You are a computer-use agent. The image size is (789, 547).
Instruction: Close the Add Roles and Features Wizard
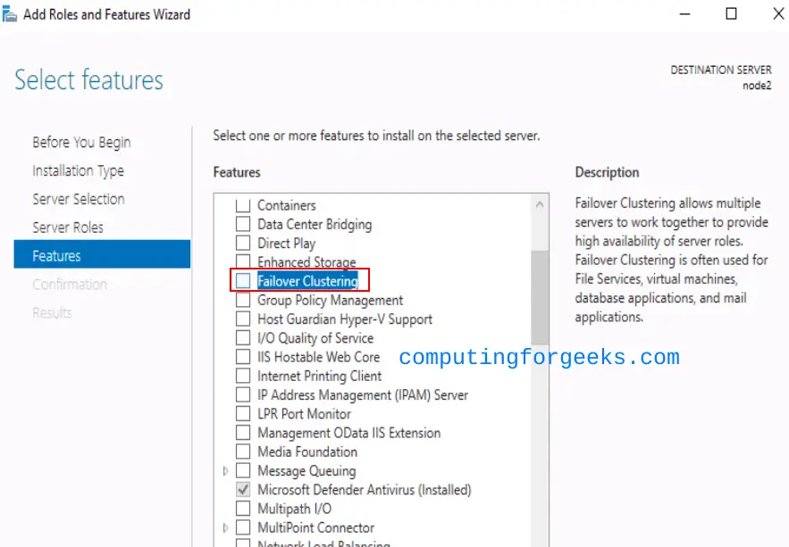point(778,14)
